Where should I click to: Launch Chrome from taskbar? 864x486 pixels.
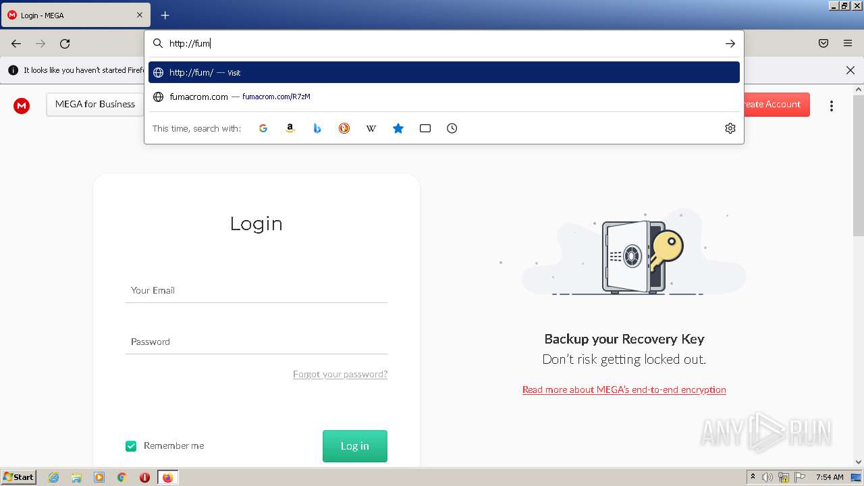point(122,477)
